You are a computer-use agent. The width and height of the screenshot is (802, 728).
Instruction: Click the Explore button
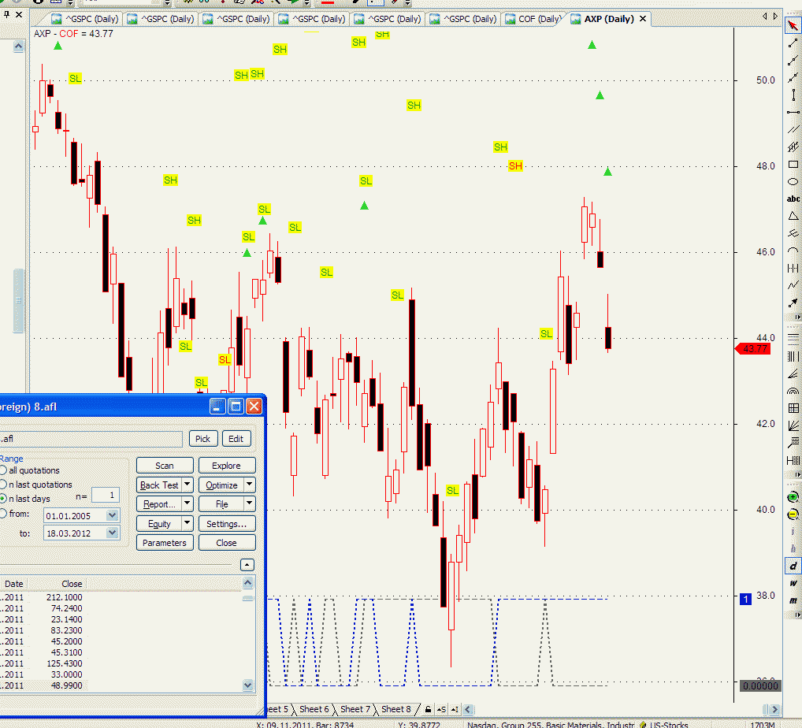[x=227, y=466]
